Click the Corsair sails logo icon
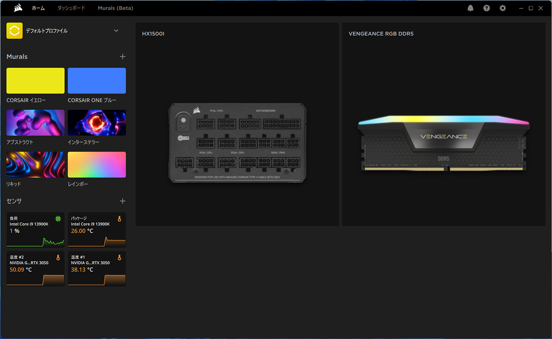Viewport: 552px width, 339px height. pos(18,8)
